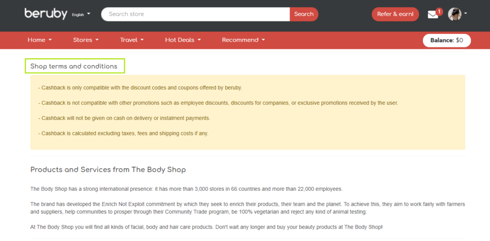Click 'Products and Services from The Body Shop' heading
Screen dimensions: 490x241
tap(108, 170)
